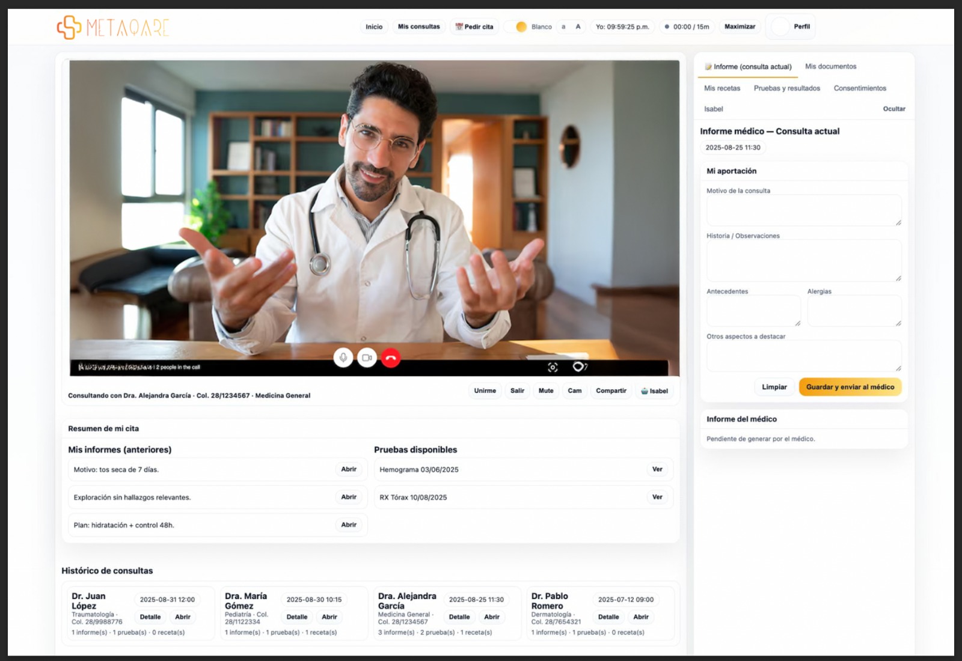View the Hemograma 03/06/2025 test

point(657,469)
